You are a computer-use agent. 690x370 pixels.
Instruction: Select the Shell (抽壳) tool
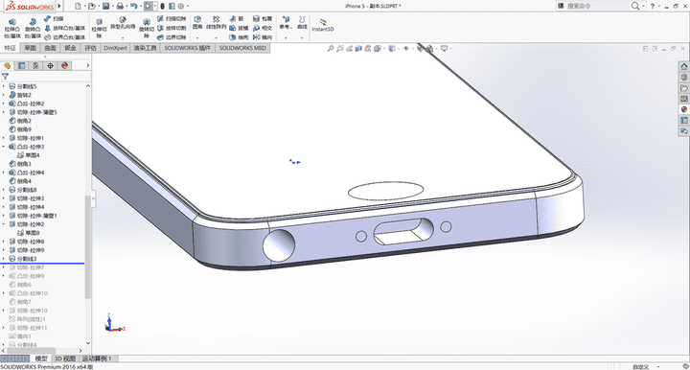pos(239,37)
